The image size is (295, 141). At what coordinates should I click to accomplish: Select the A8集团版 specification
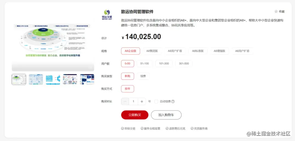(x=152, y=51)
